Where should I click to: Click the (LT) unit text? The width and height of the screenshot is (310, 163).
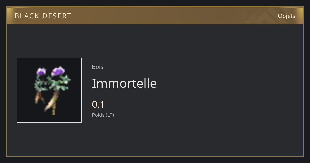pos(110,115)
